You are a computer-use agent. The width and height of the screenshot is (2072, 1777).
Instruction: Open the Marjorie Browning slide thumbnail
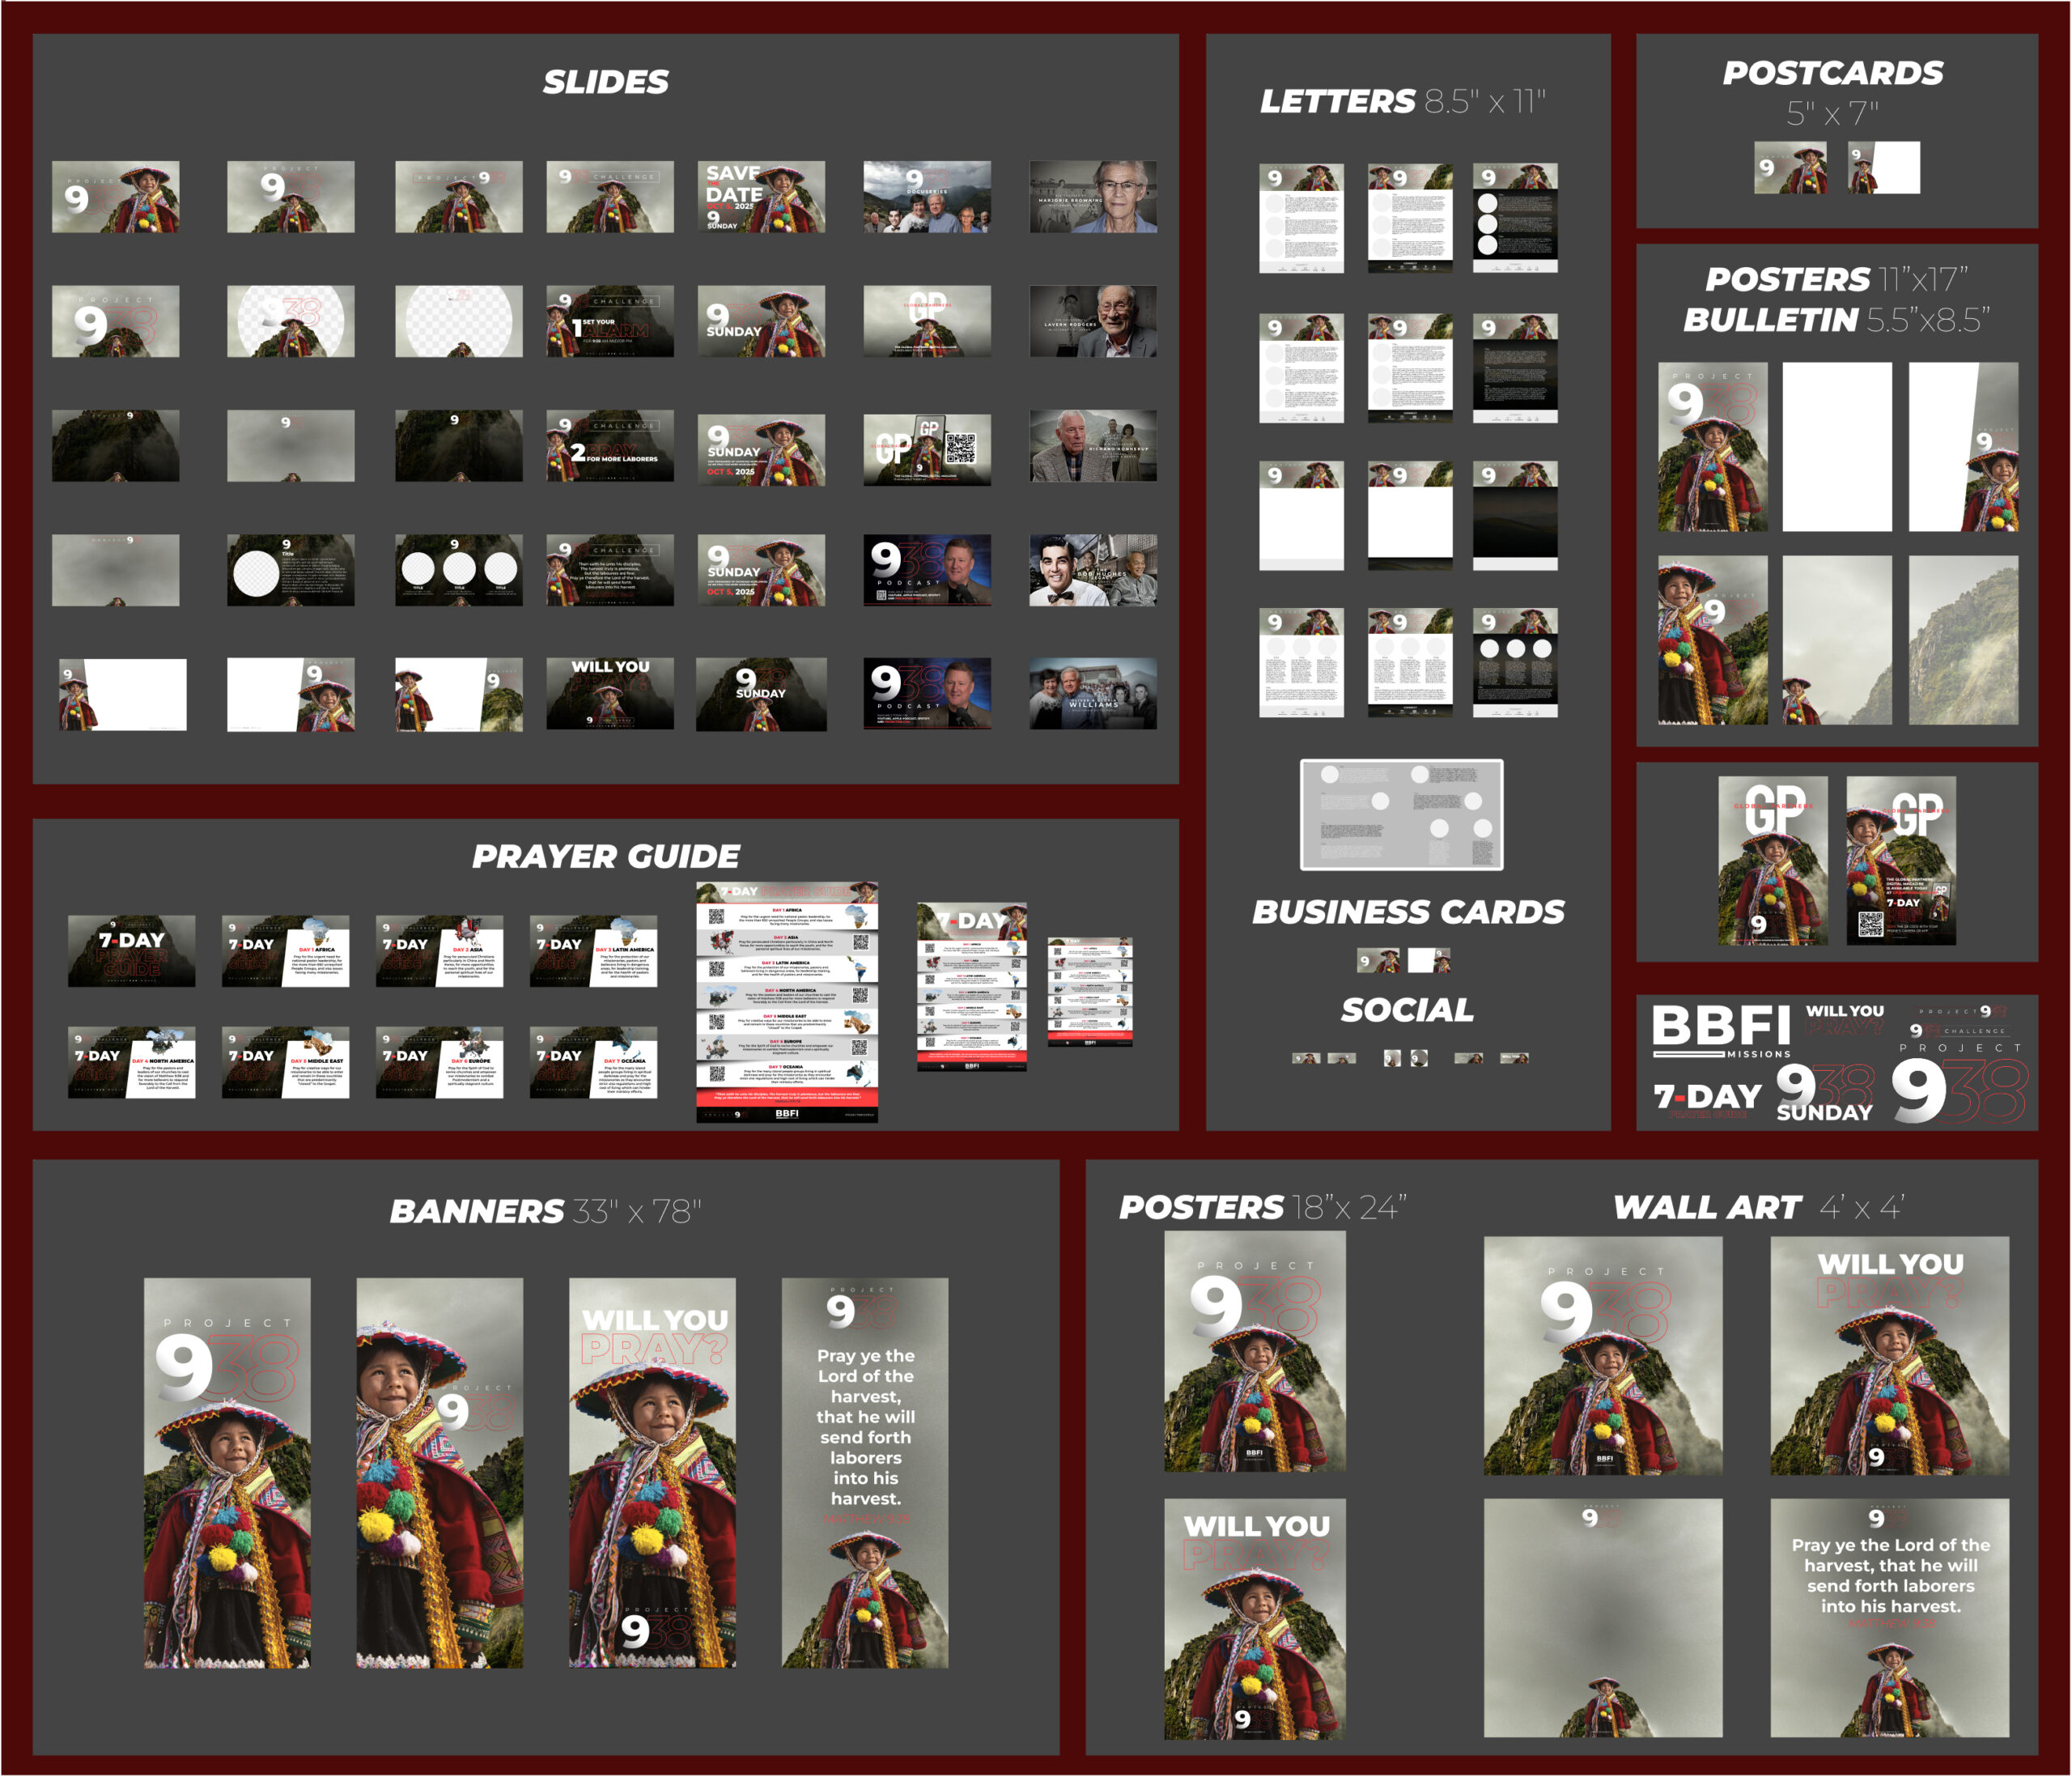tap(1093, 197)
